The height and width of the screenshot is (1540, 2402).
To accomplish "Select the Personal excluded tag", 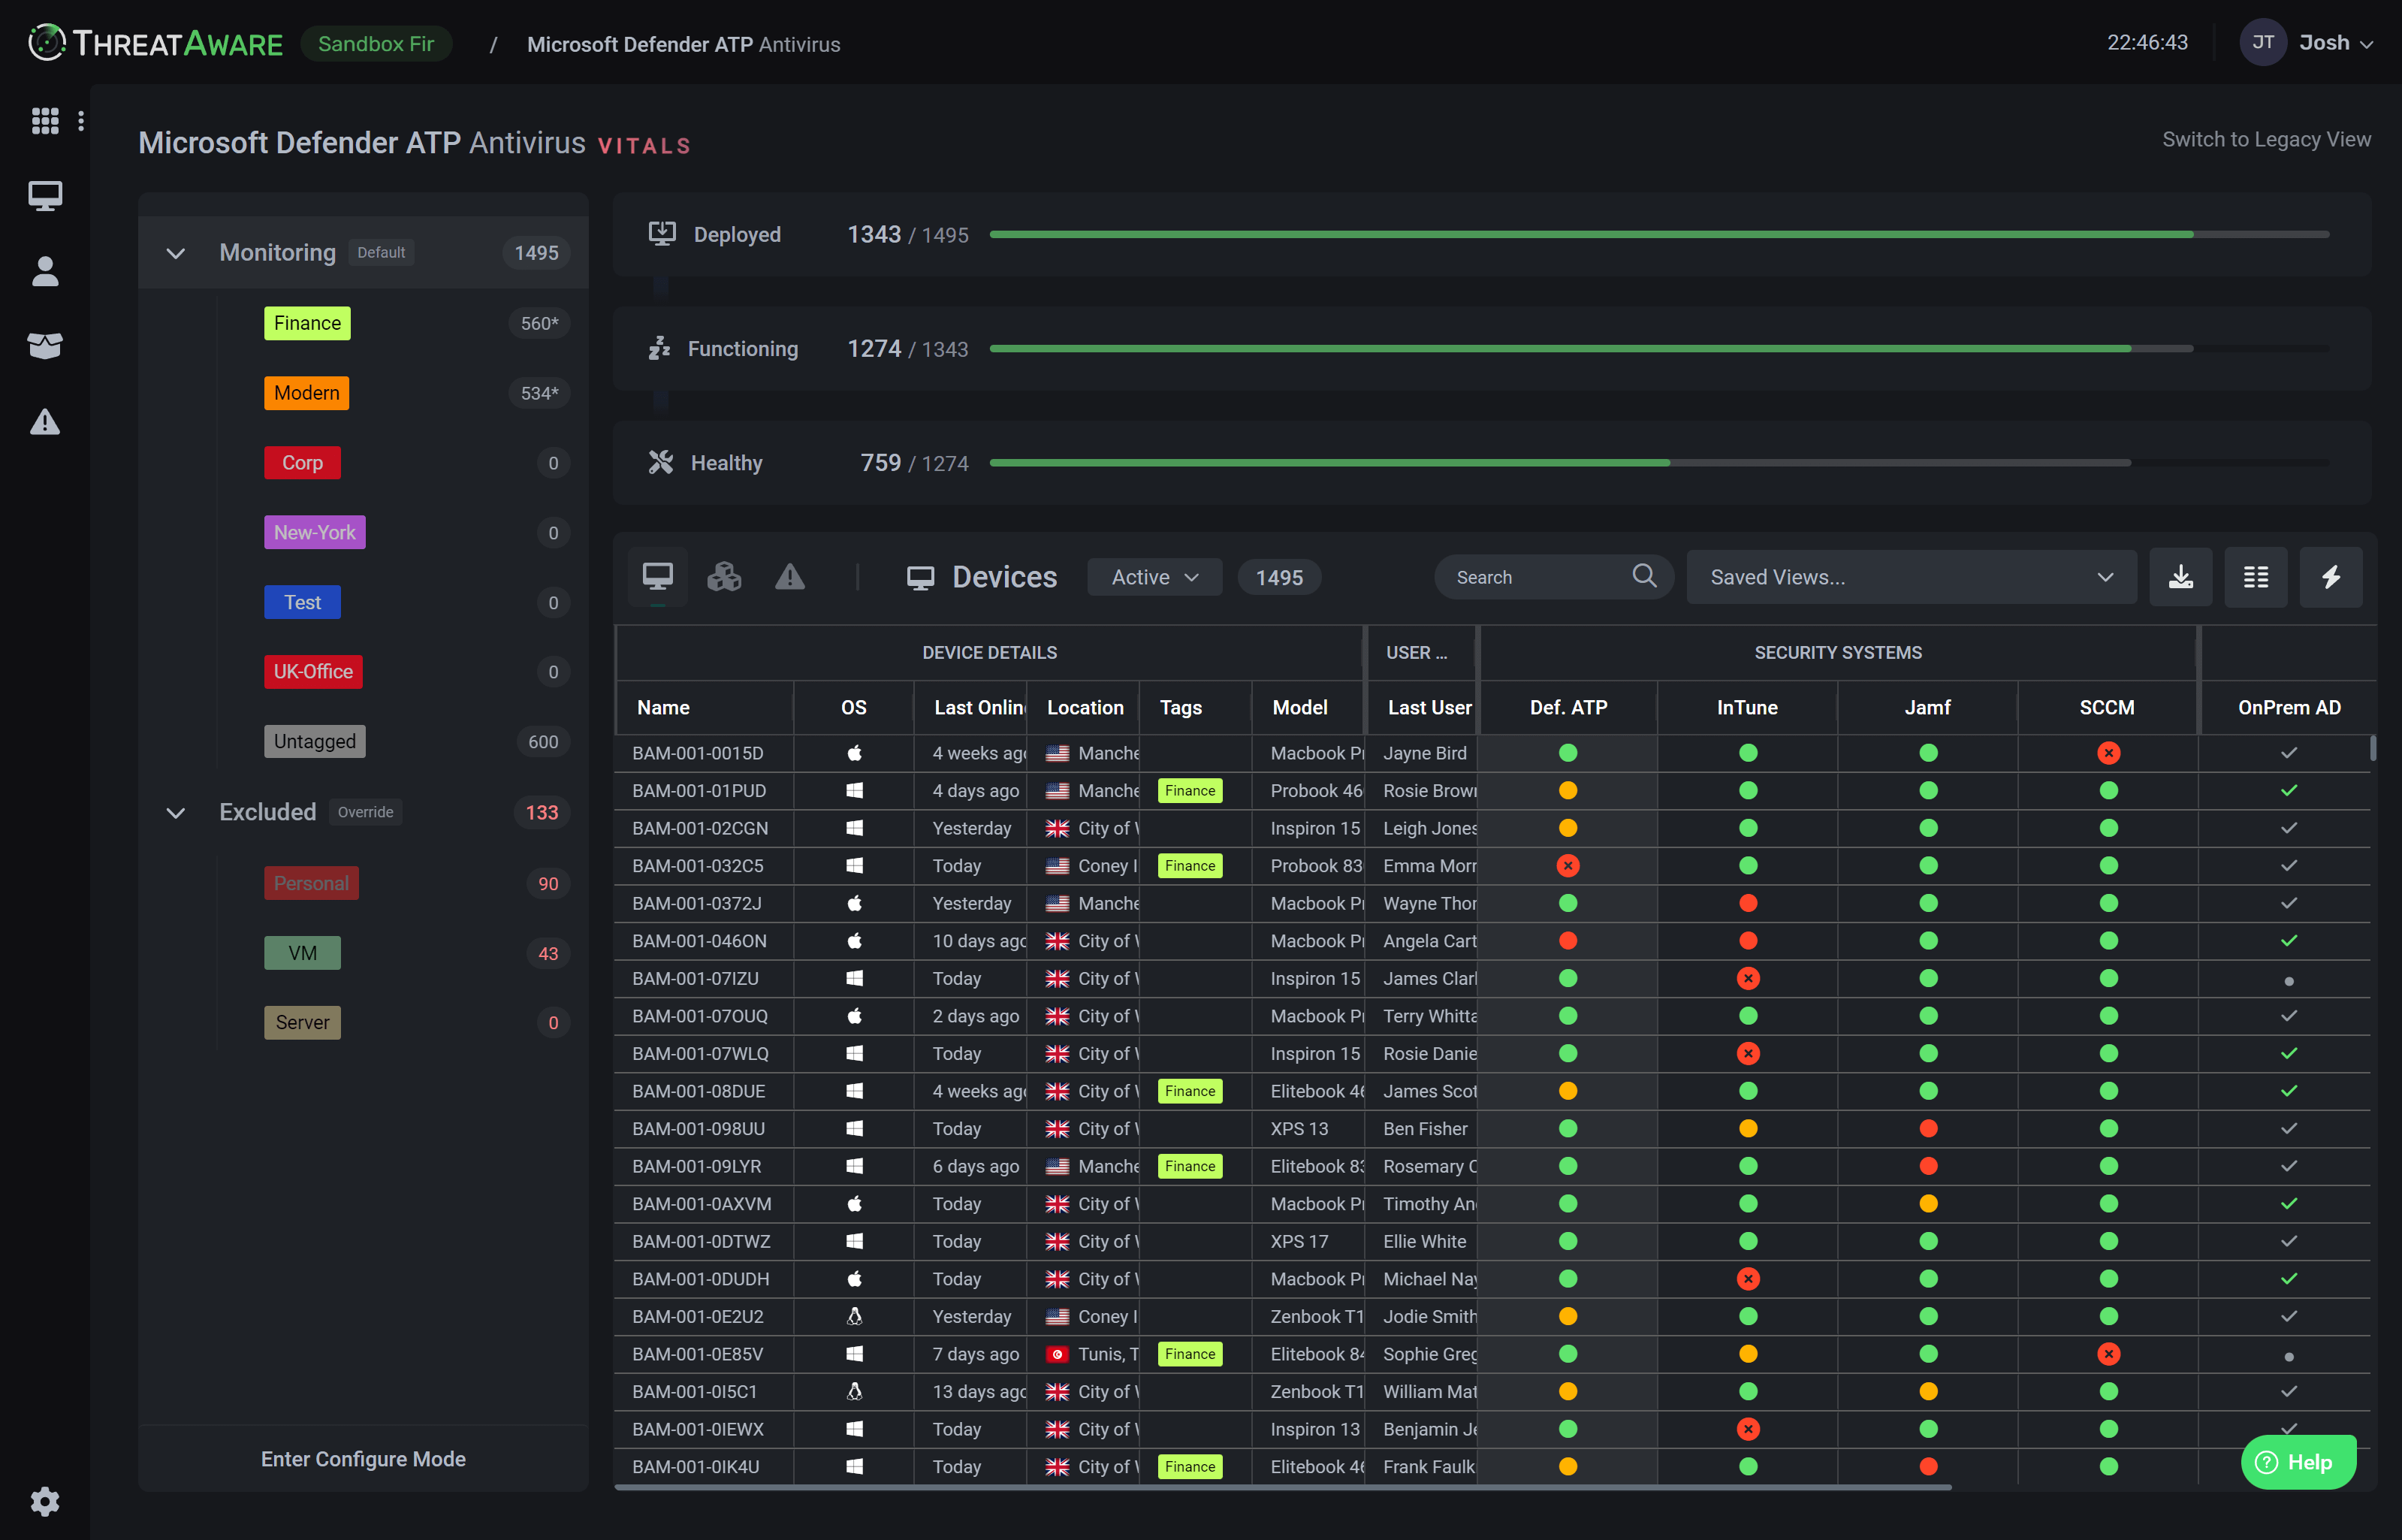I will pyautogui.click(x=311, y=883).
